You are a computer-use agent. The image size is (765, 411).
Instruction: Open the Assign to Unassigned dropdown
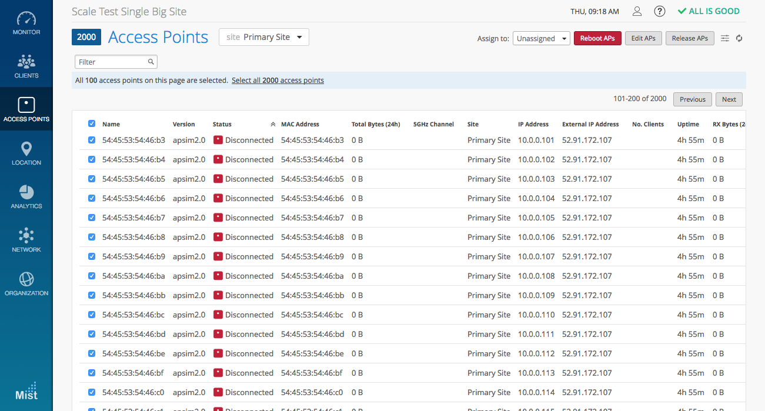click(541, 38)
